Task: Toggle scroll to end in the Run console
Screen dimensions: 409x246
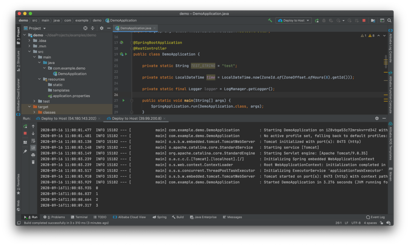Action: [x=33, y=148]
